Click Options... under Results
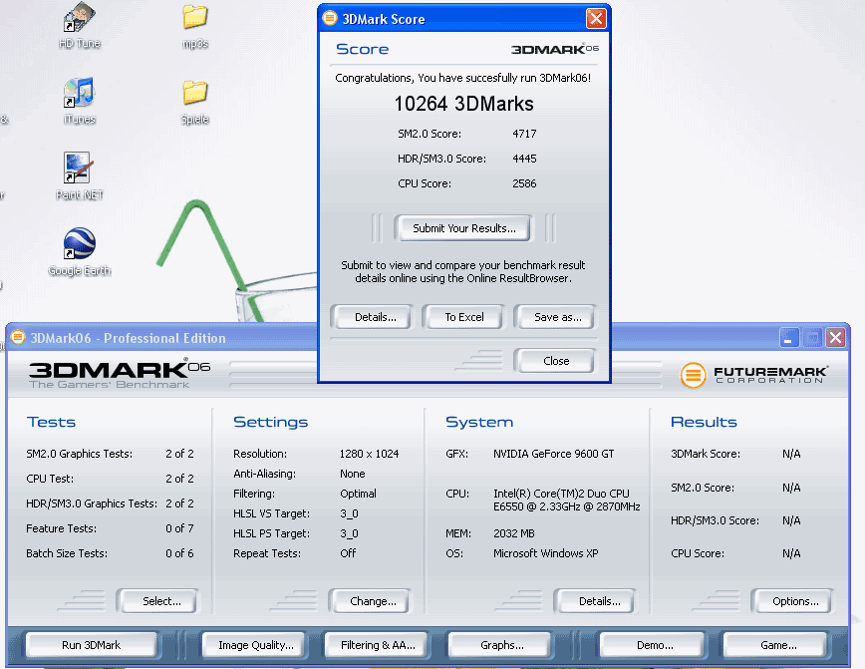Screen dimensions: 865x669 pyautogui.click(x=792, y=601)
